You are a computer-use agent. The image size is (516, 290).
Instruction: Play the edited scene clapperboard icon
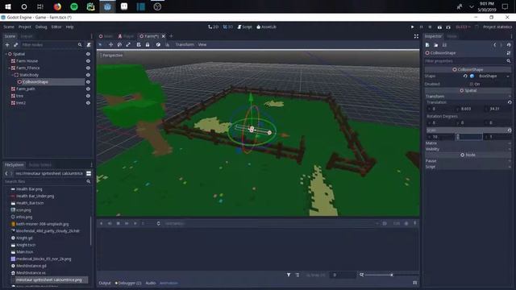[439, 27]
